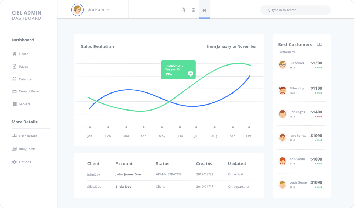Click the Calendar icon in the sidebar
The width and height of the screenshot is (354, 208).
point(15,79)
